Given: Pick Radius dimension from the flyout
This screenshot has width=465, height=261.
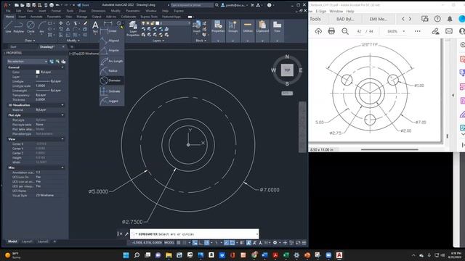Looking at the screenshot, I should pyautogui.click(x=112, y=71).
